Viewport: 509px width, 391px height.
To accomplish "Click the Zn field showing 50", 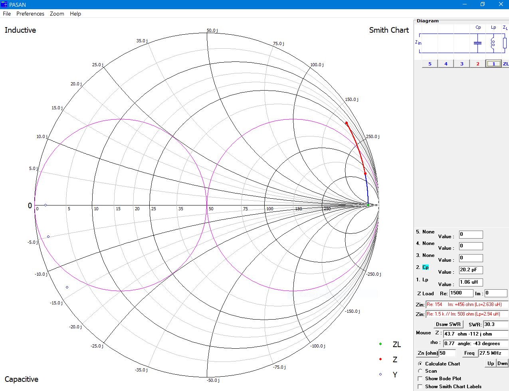I will tap(447, 353).
